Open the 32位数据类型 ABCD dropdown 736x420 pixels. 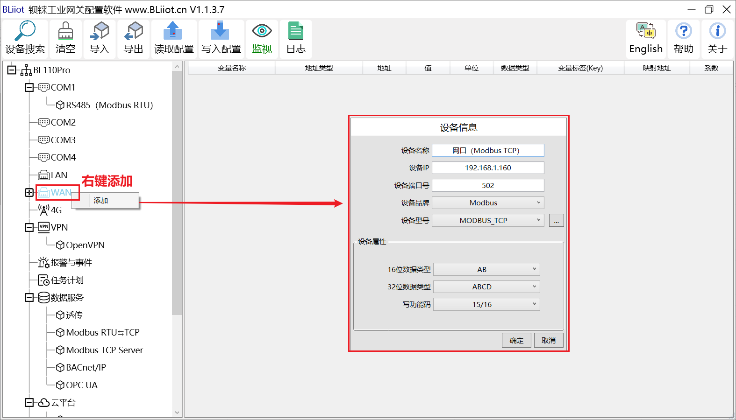(x=486, y=287)
